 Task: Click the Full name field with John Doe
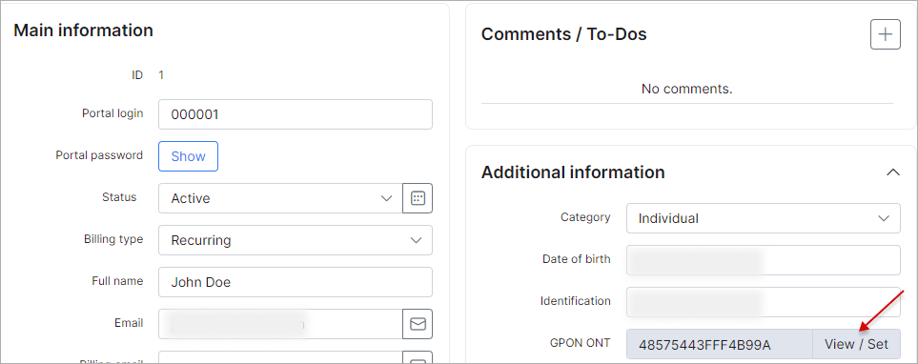(296, 282)
